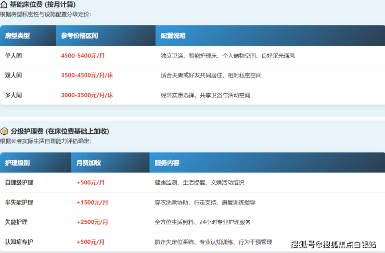385x253 pixels.
Task: Select the 多人间 room type cell
Action: tap(14, 95)
